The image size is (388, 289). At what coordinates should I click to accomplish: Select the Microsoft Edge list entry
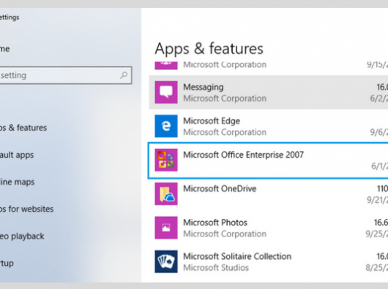[269, 126]
